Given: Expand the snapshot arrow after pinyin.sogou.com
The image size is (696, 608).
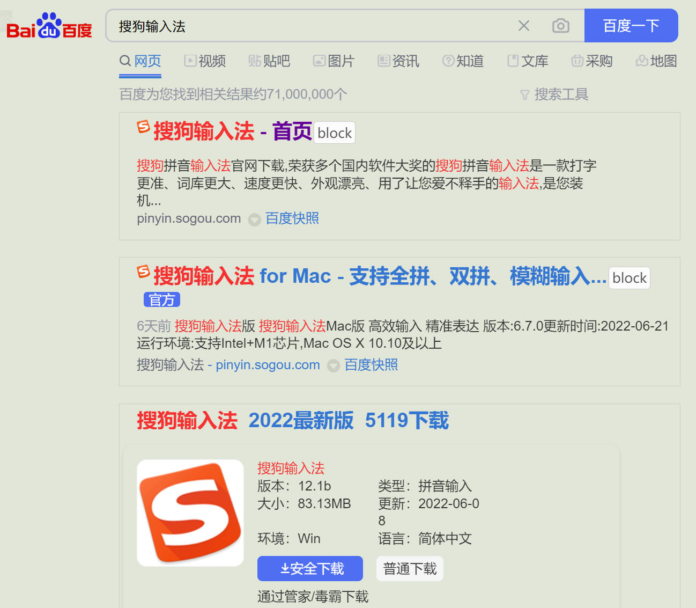Looking at the screenshot, I should [254, 219].
